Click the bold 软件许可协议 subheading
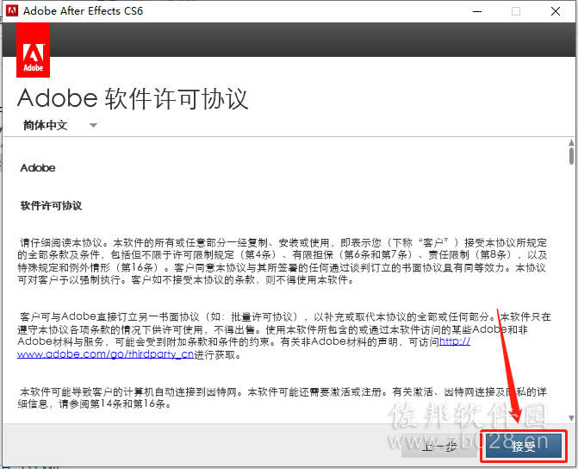Viewport: 578px width, 469px height. [x=51, y=205]
